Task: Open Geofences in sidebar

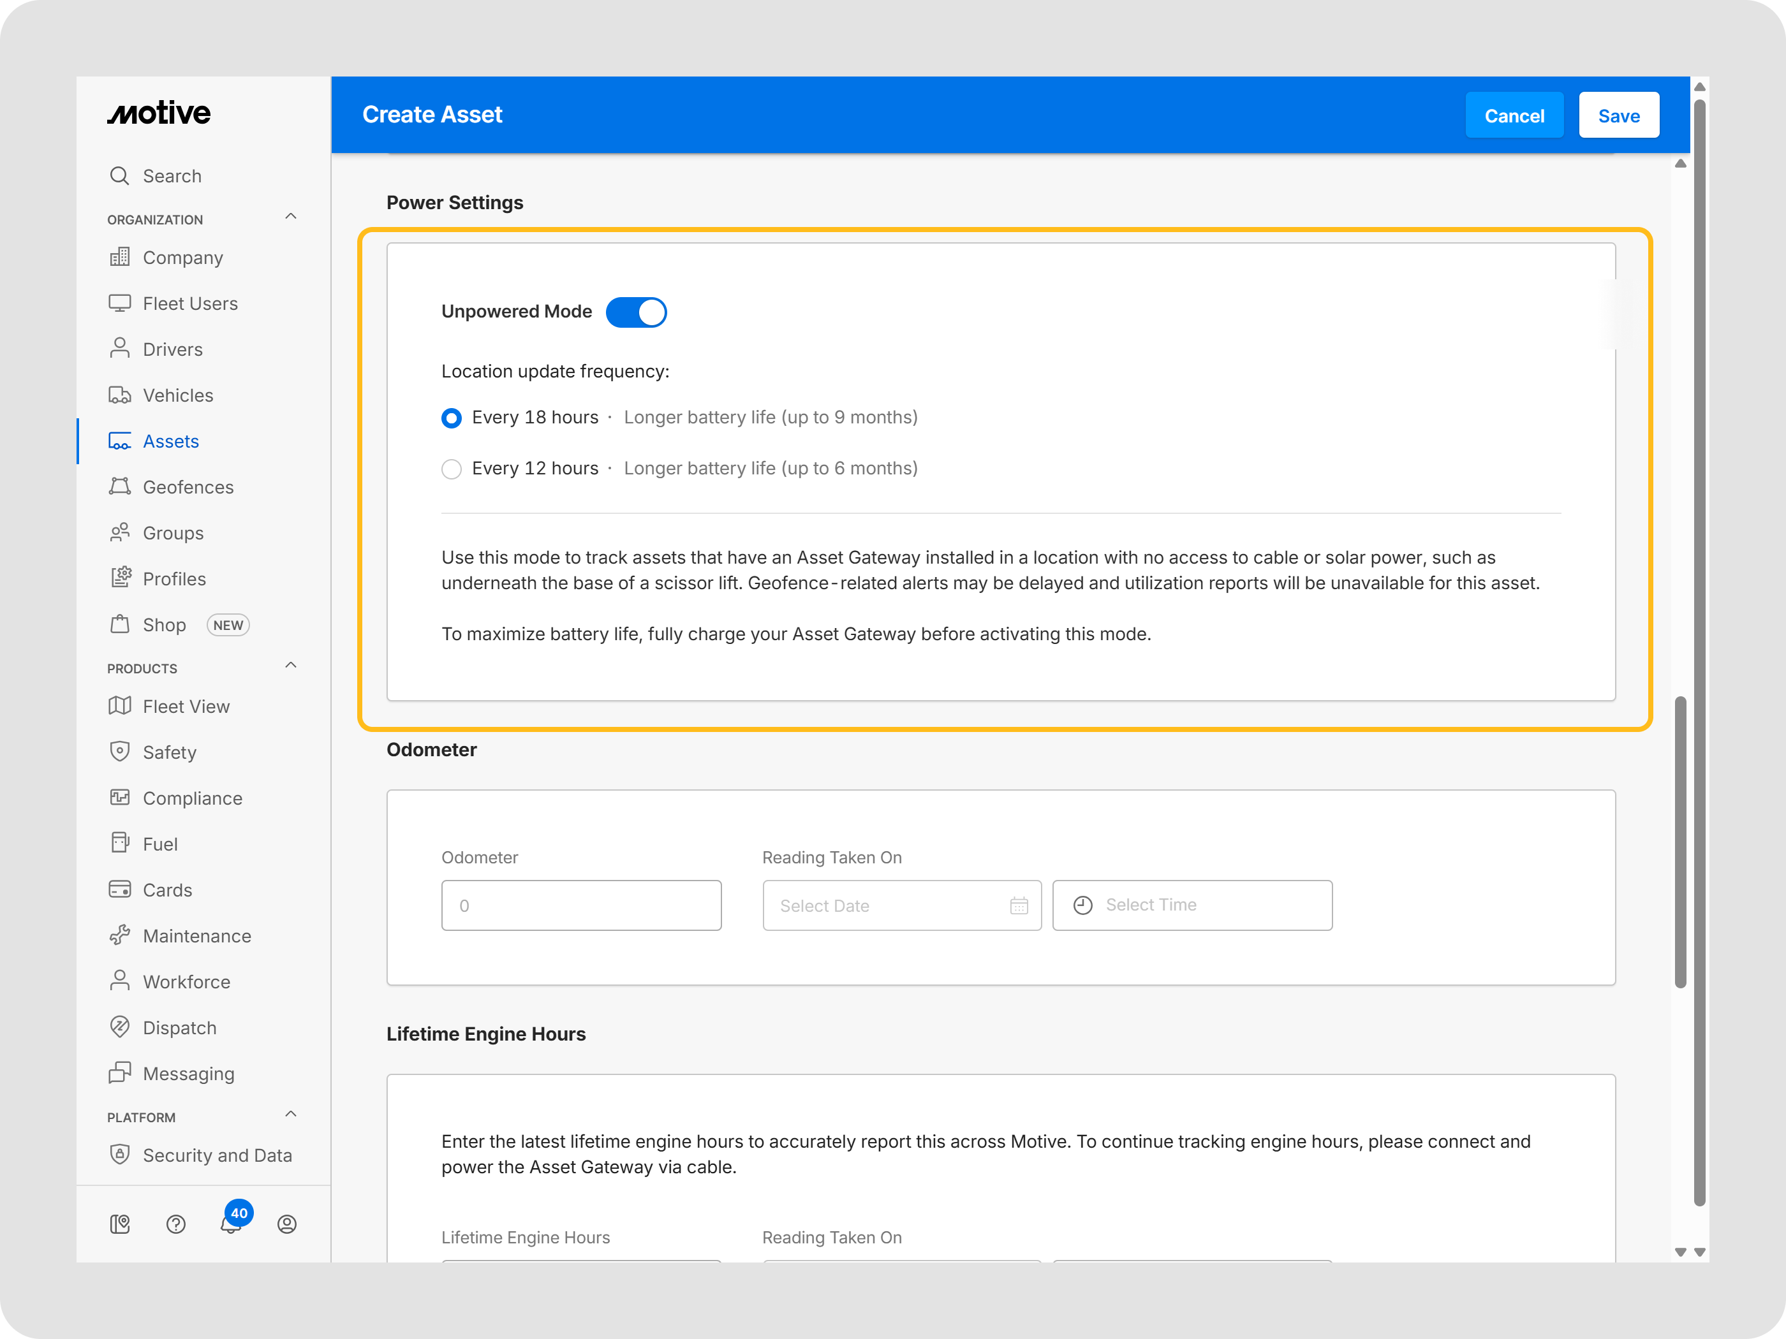Action: point(188,488)
